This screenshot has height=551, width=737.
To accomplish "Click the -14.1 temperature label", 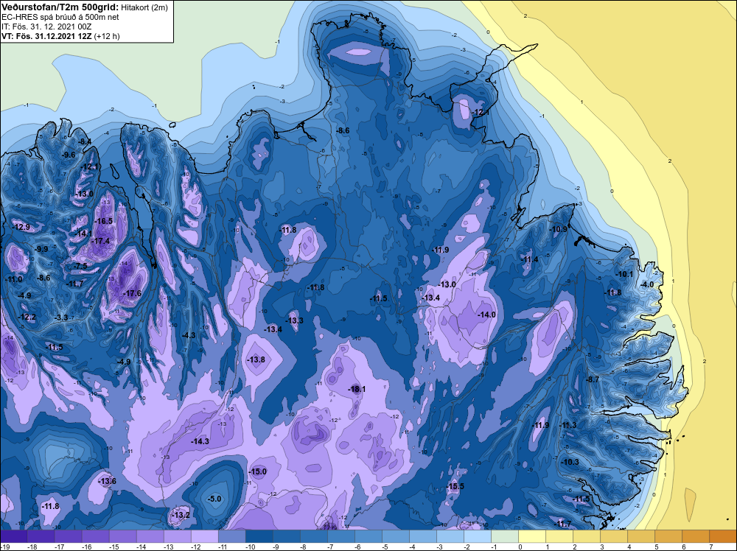I will (x=84, y=234).
